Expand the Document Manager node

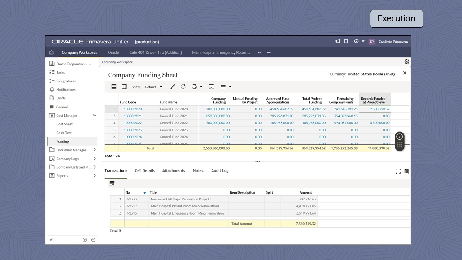pos(95,150)
